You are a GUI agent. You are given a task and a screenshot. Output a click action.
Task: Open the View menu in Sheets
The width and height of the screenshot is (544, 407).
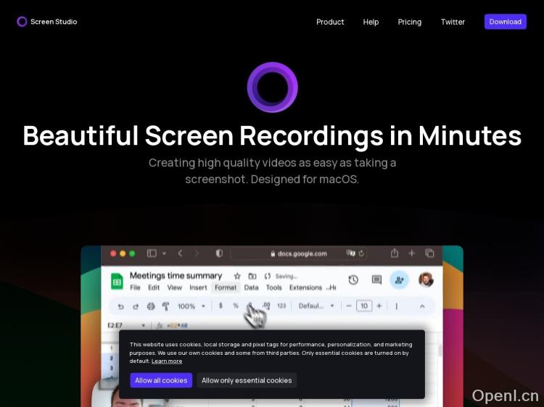[x=174, y=288]
